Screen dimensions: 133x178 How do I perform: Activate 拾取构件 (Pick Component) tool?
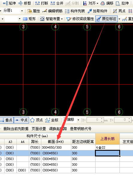pyautogui.click(x=98, y=11)
